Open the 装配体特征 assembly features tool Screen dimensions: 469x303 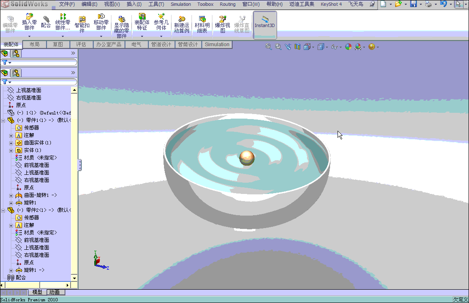click(142, 22)
